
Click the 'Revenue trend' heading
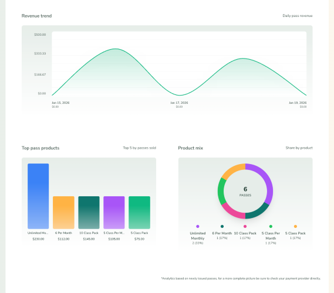pos(36,16)
